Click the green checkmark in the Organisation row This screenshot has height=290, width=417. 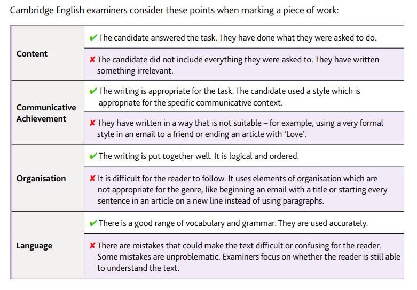click(x=93, y=156)
